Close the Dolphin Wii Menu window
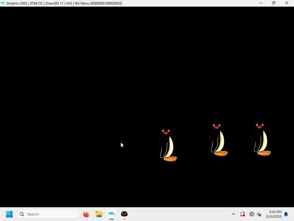Image resolution: width=294 pixels, height=221 pixels. [287, 3]
